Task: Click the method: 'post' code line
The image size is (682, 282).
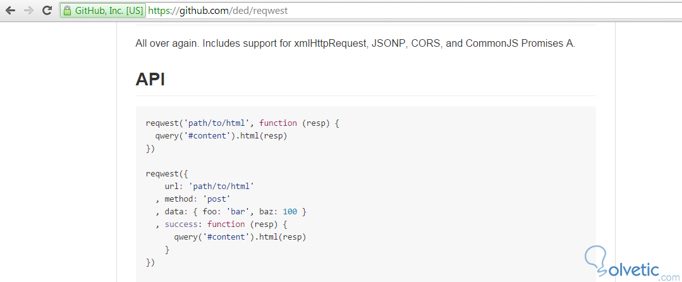Action: click(x=197, y=199)
